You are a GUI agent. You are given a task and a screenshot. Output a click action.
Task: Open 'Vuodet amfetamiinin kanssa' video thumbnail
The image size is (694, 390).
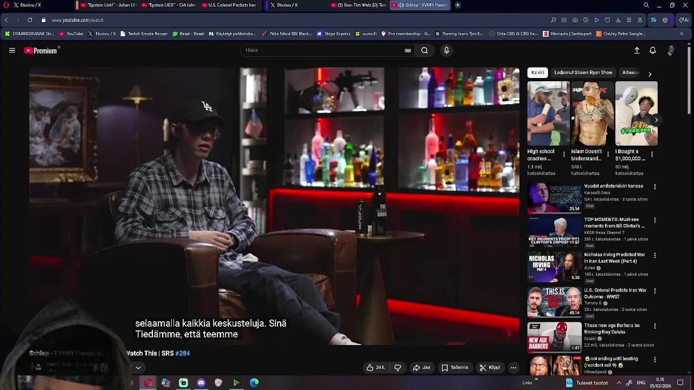pos(554,197)
